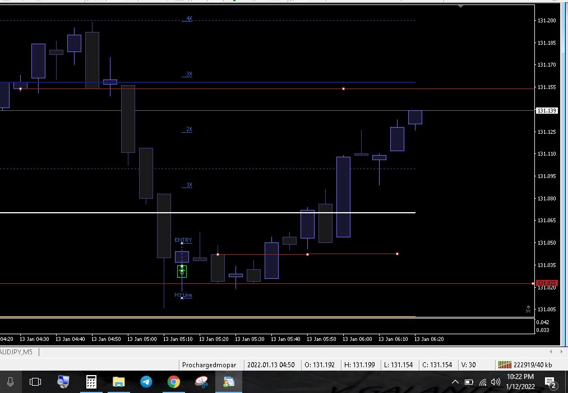Click the ENTRY label on chart
The height and width of the screenshot is (393, 568).
183,240
